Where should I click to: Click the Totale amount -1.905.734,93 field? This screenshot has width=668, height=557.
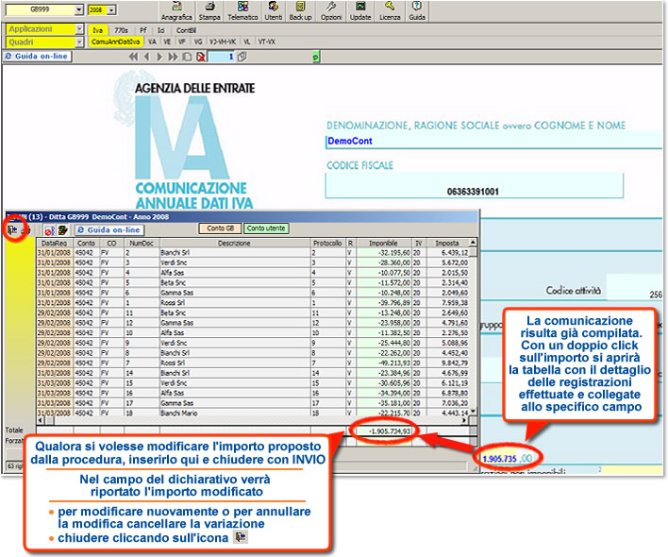(390, 430)
